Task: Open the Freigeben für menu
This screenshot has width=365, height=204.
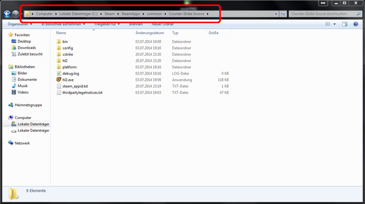Action: click(x=107, y=24)
